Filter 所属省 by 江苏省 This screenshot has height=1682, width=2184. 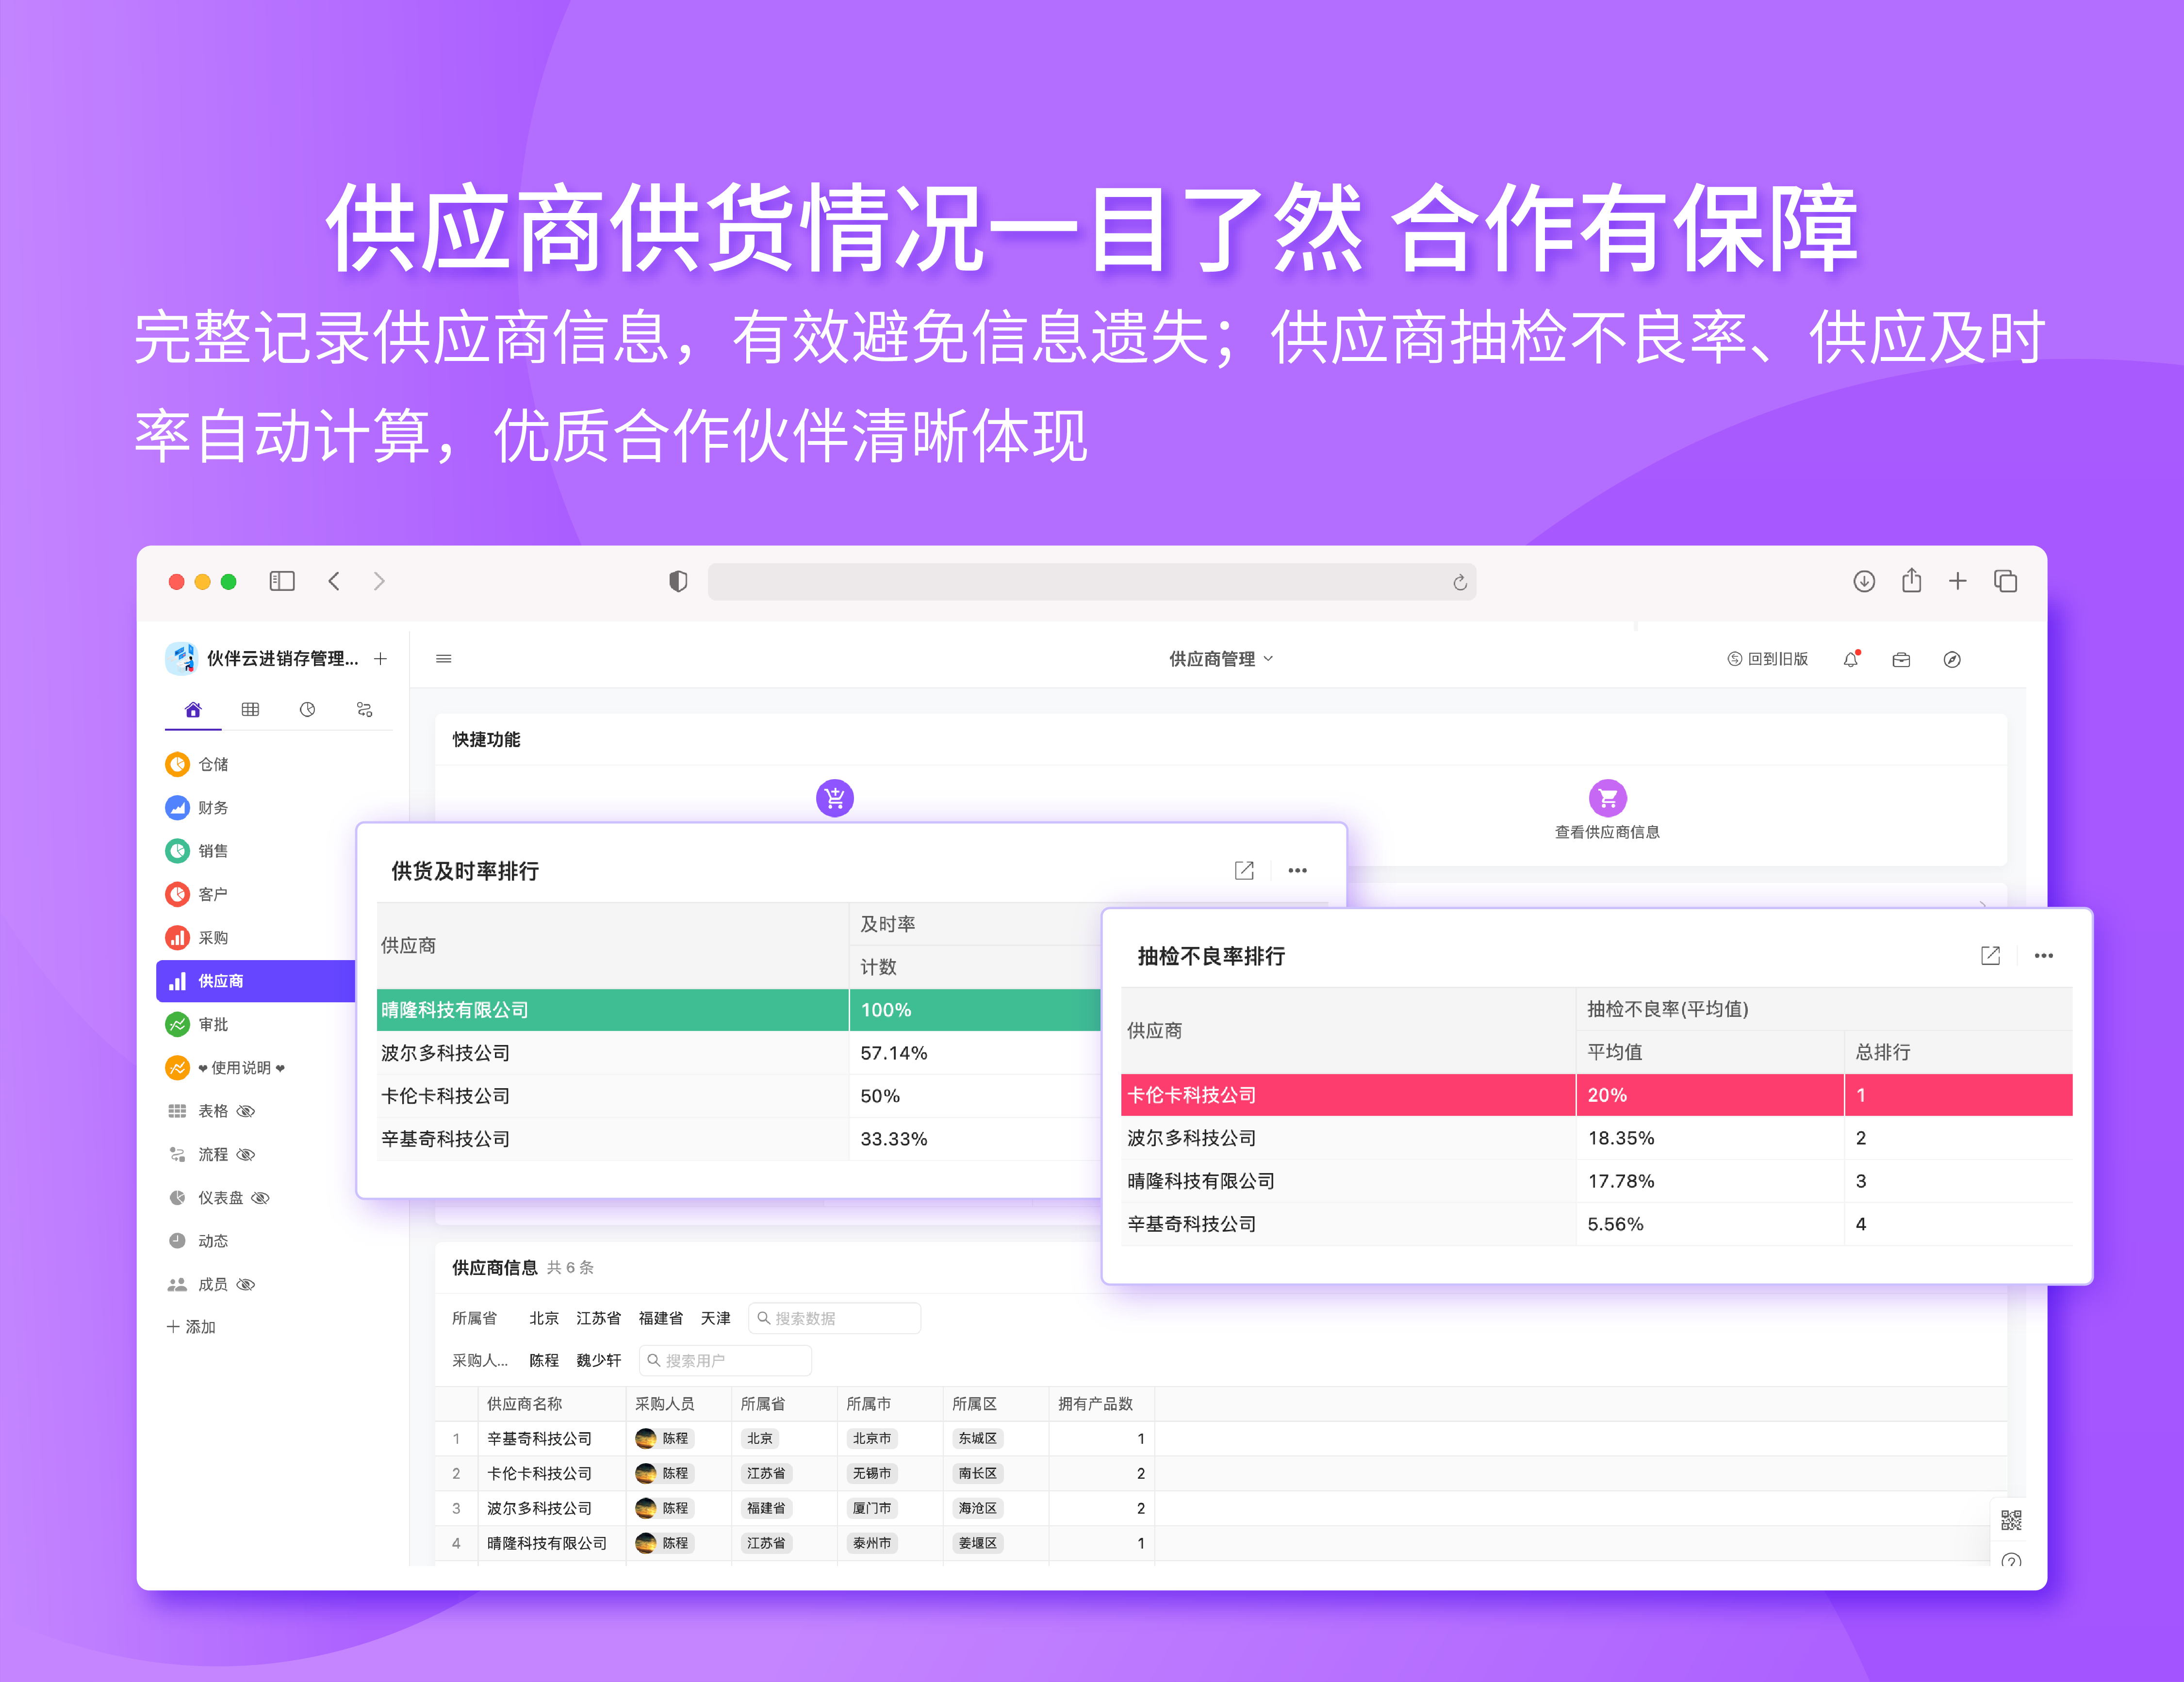click(x=598, y=1318)
